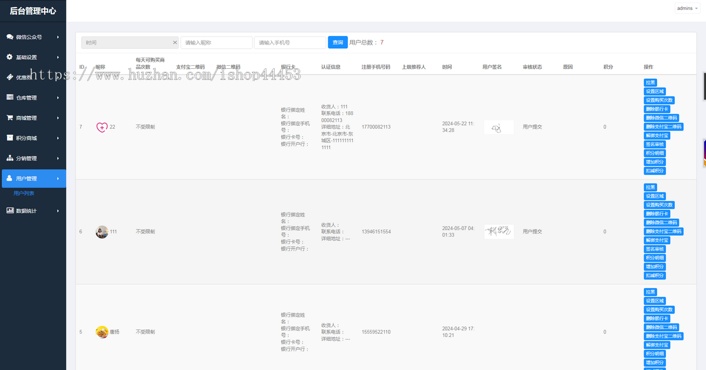This screenshot has height=370, width=706.
Task: Click 设置区域 for user 唐扬
Action: (655, 301)
